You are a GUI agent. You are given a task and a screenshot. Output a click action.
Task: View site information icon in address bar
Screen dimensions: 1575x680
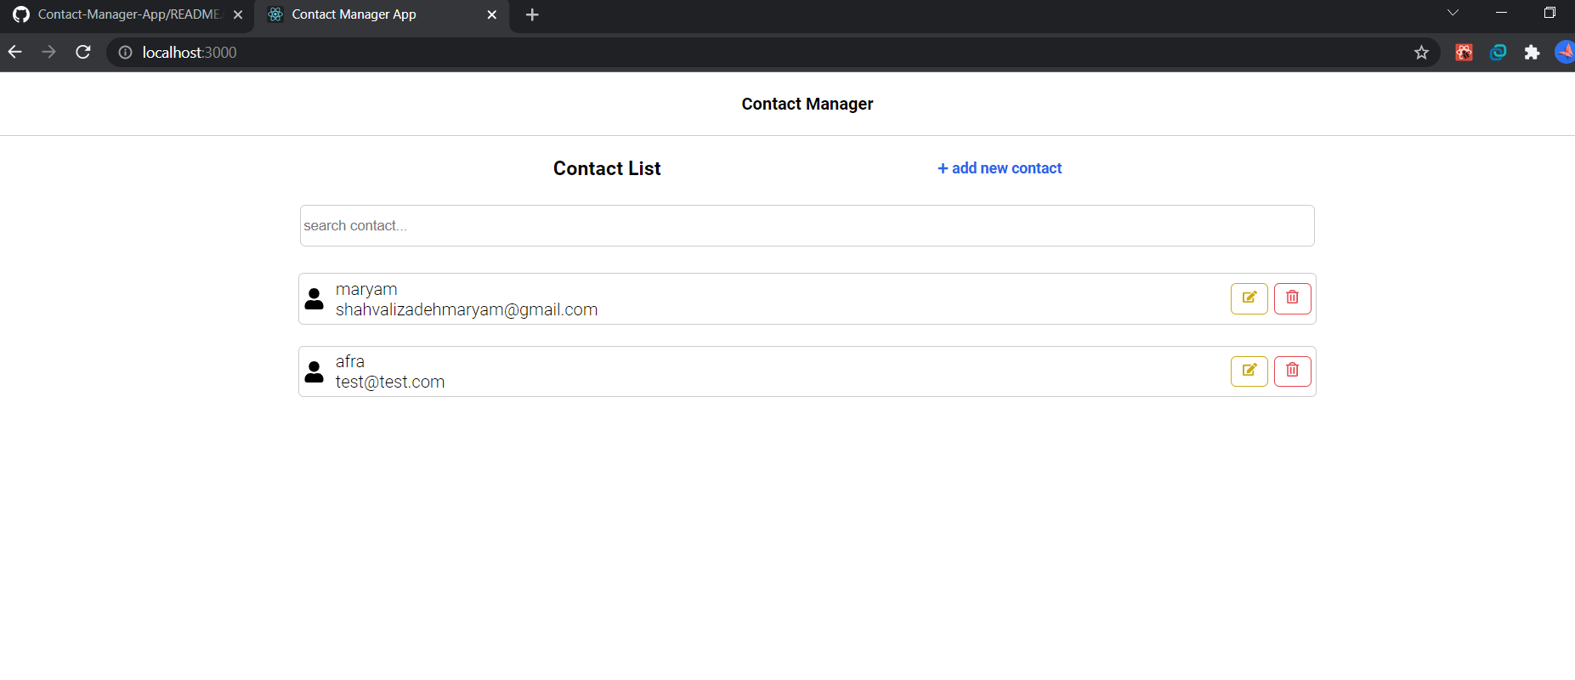(x=125, y=53)
